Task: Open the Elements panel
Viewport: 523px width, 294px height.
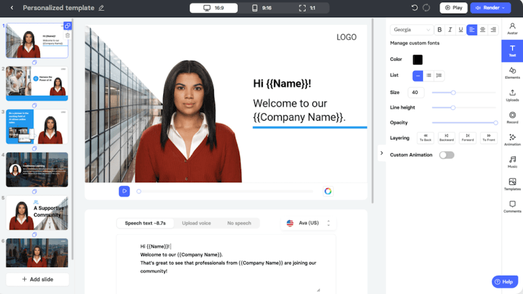Action: coord(512,73)
